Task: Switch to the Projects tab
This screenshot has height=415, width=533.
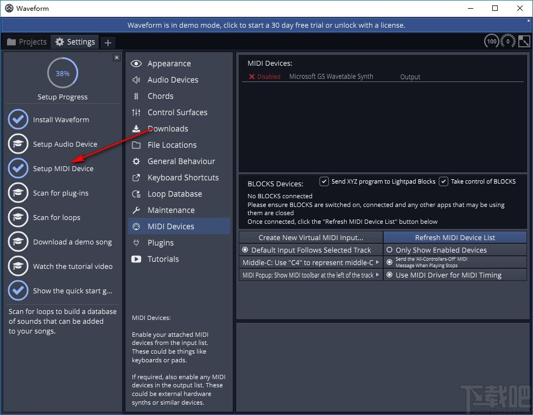Action: pyautogui.click(x=27, y=42)
